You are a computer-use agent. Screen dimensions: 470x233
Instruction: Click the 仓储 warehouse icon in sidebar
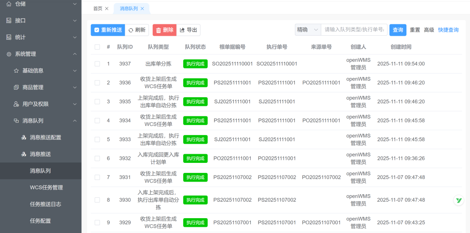click(x=9, y=4)
